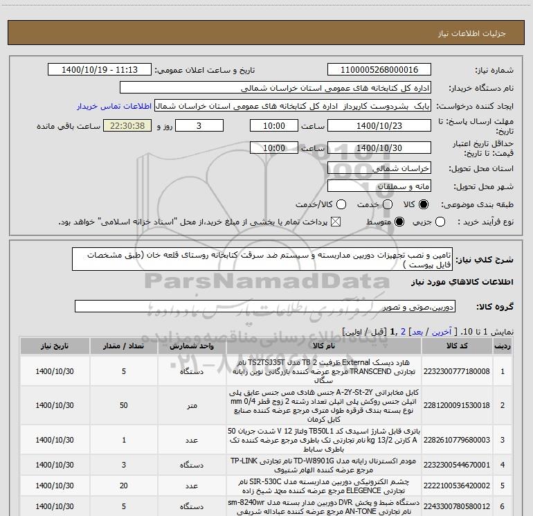Select the کالا radio button

point(423,204)
